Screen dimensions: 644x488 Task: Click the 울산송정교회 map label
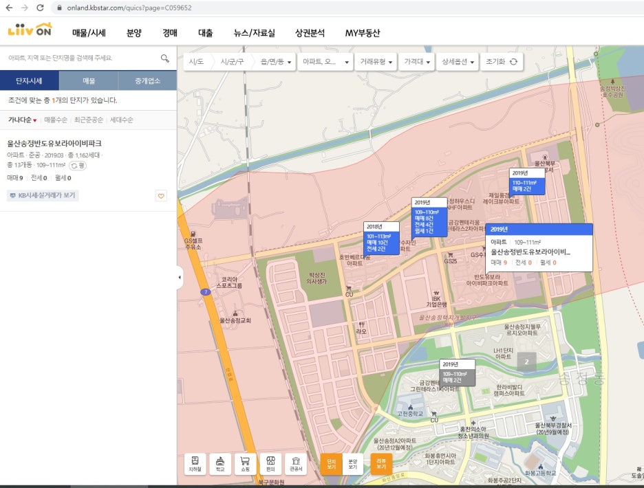(x=235, y=318)
